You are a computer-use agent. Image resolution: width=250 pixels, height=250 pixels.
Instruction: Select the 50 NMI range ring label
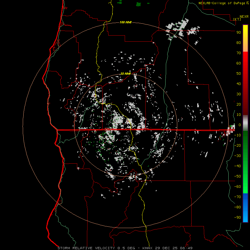click(126, 74)
